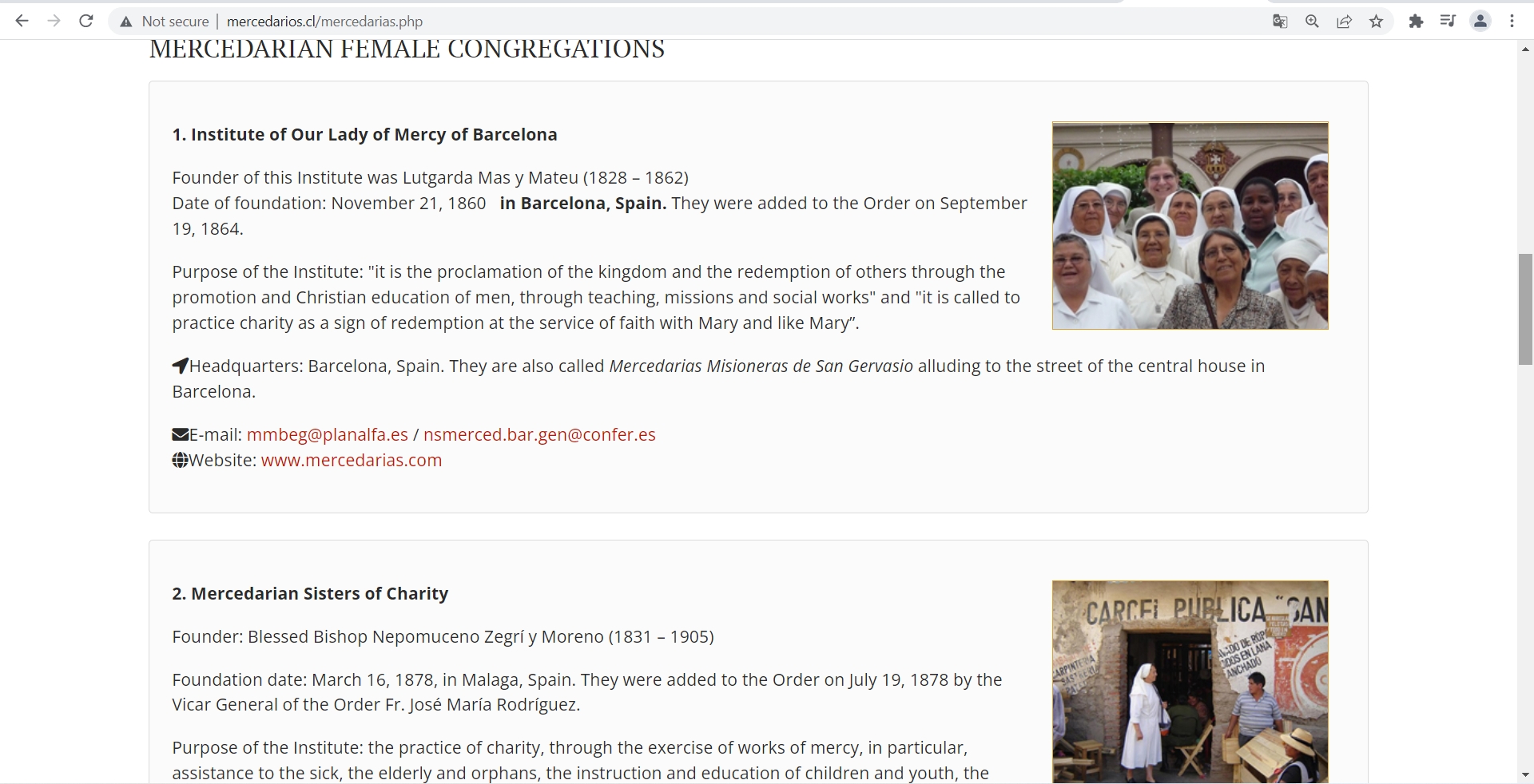Open the nsmerced.bar.gen@confer.es email link

coord(539,434)
